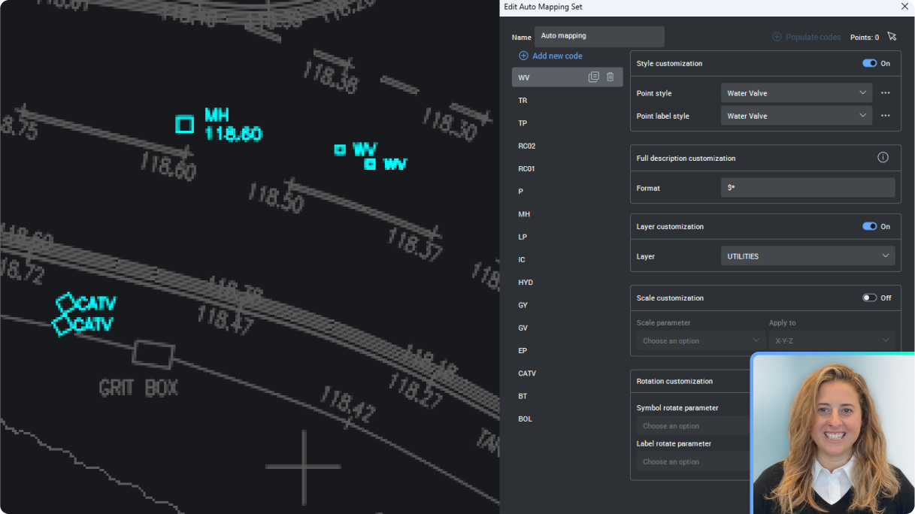Click the Name field containing Auto mapping

pos(599,36)
